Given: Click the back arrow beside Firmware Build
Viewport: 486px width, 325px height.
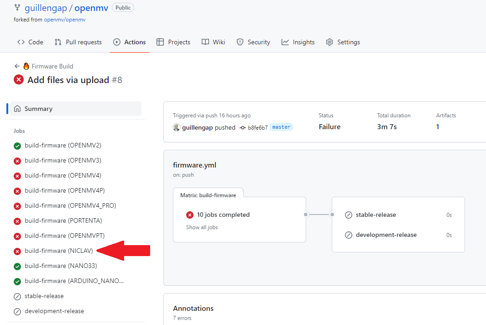Looking at the screenshot, I should click(17, 66).
